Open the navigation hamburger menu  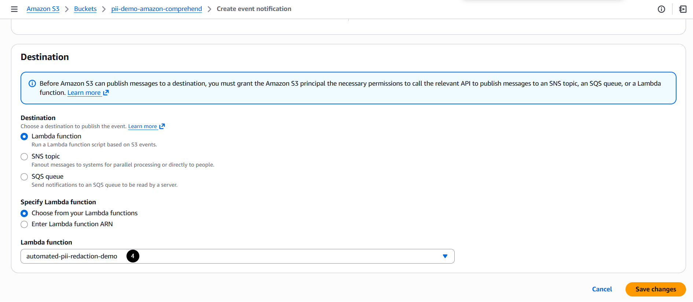coord(14,9)
